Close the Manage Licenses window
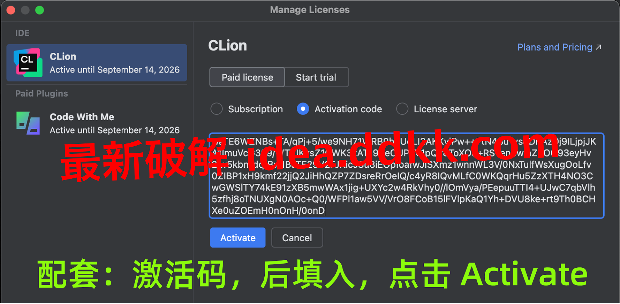620x304 pixels. point(11,10)
